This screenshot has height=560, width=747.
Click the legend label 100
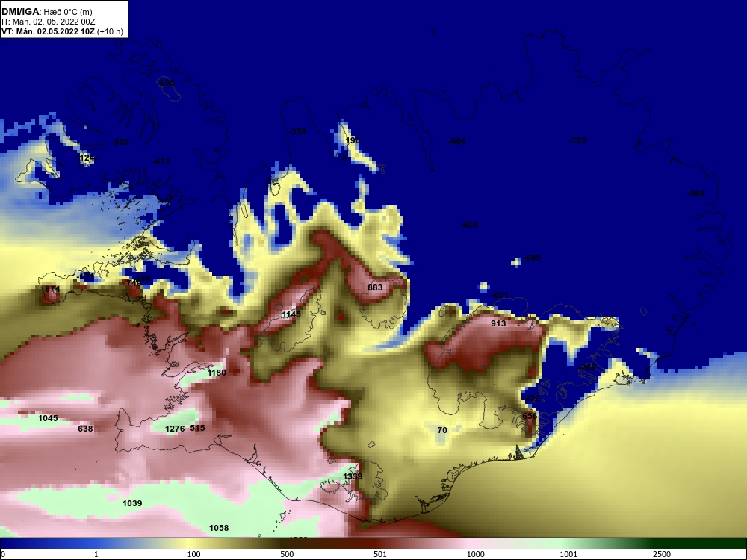[193, 554]
